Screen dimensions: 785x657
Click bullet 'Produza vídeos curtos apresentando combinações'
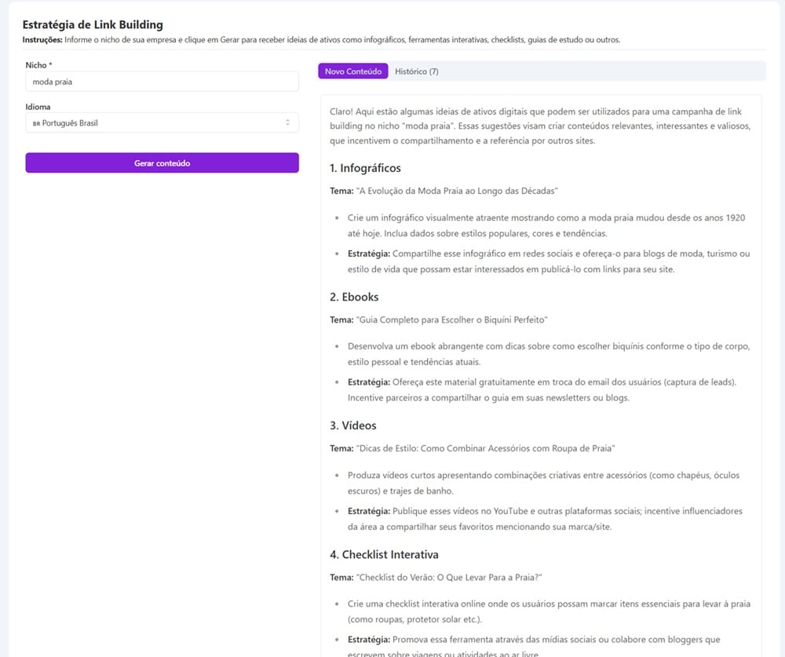543,483
